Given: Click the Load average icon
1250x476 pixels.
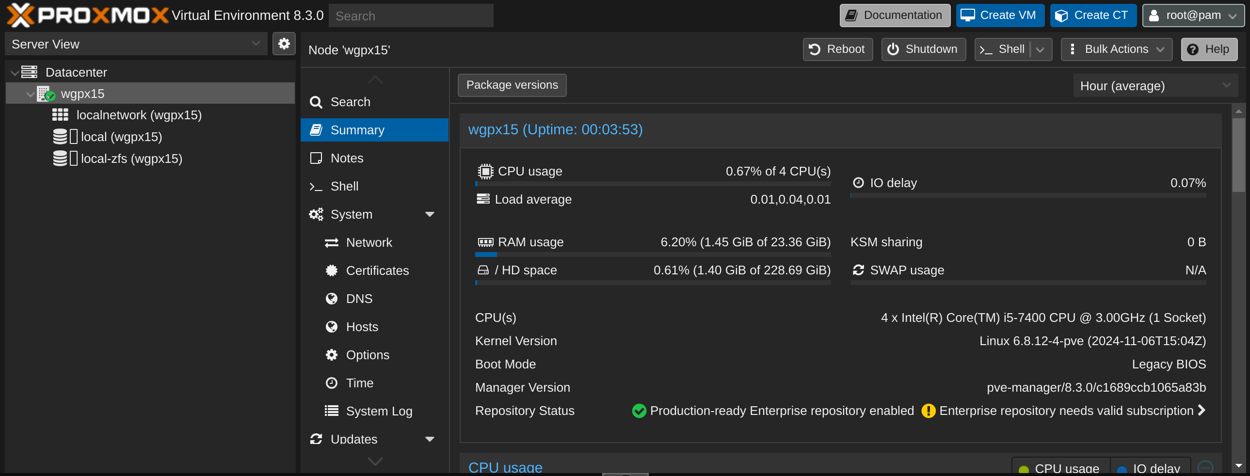Looking at the screenshot, I should point(483,199).
